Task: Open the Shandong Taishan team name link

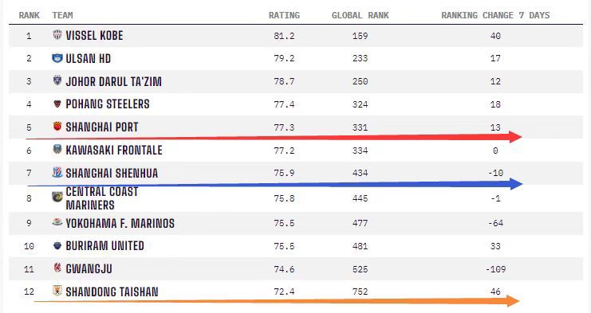Action: coord(112,291)
